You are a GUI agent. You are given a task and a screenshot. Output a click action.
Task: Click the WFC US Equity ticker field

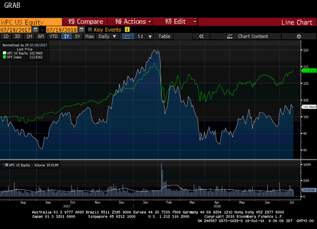pos(31,22)
